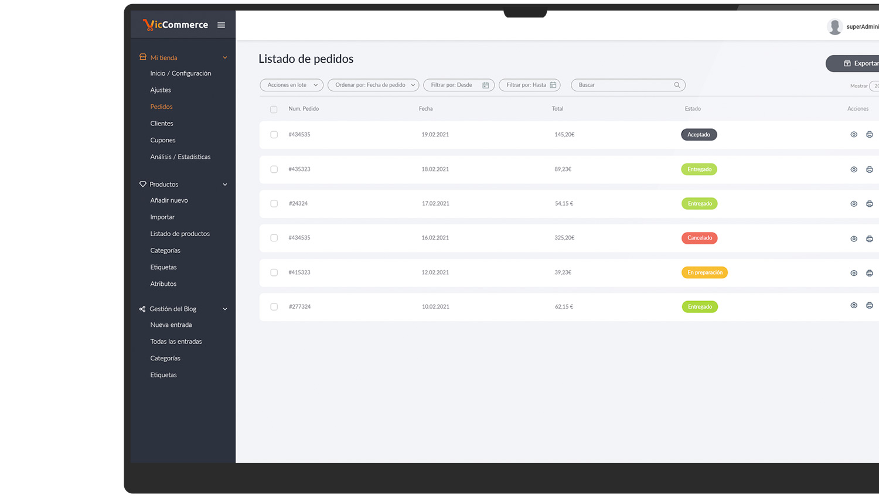The image size is (879, 498).
Task: Select all orders with header checkbox
Action: [x=274, y=110]
